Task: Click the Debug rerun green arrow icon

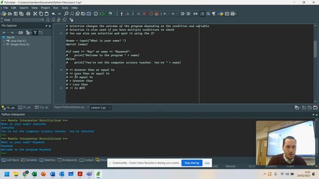Action: (x=110, y=14)
